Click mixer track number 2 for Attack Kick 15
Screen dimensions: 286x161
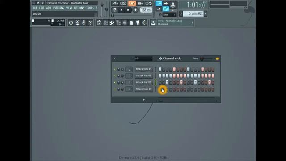(129, 69)
